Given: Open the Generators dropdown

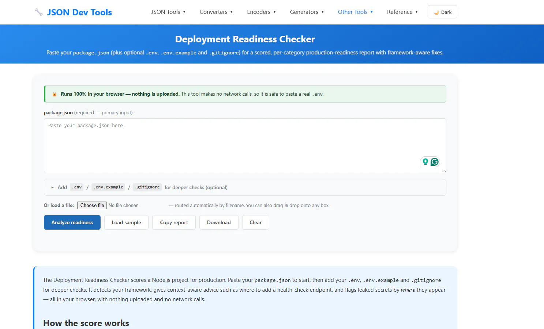Looking at the screenshot, I should click(x=307, y=12).
